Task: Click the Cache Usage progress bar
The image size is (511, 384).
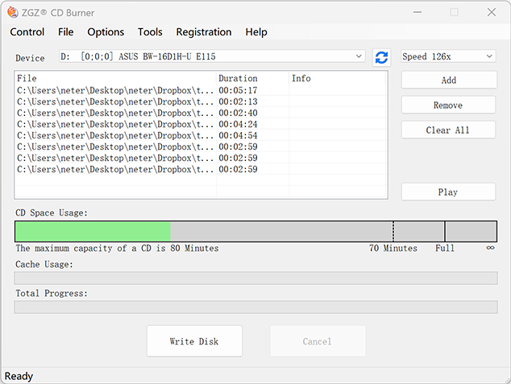Action: pyautogui.click(x=255, y=279)
